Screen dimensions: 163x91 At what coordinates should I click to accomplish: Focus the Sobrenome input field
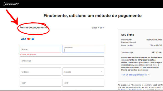coord(83,49)
